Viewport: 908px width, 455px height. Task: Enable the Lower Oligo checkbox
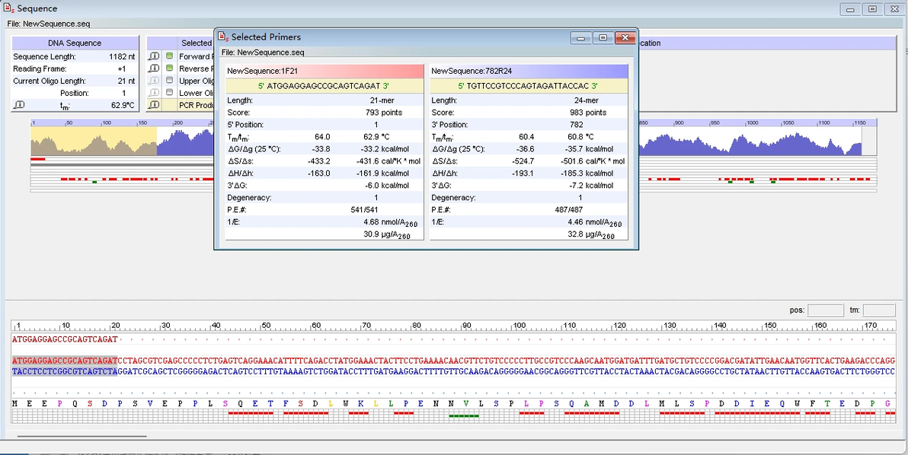coord(170,93)
